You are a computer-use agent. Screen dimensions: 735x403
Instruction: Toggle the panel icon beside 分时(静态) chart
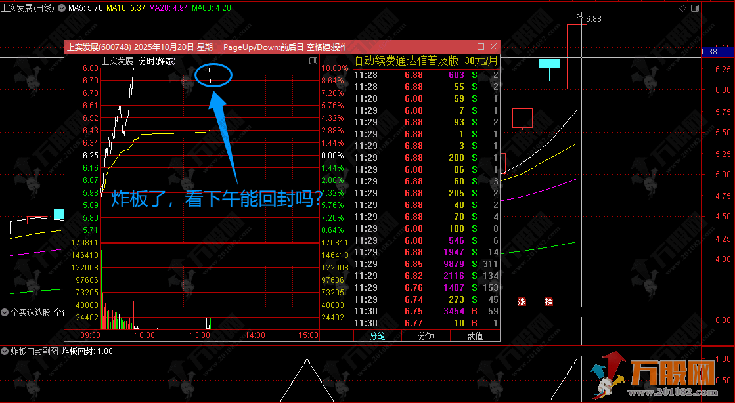coord(313,61)
